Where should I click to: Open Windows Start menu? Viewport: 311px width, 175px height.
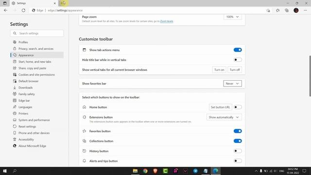pos(5,171)
